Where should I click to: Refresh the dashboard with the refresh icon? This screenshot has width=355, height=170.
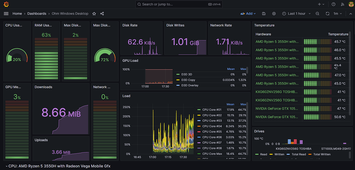(x=328, y=13)
